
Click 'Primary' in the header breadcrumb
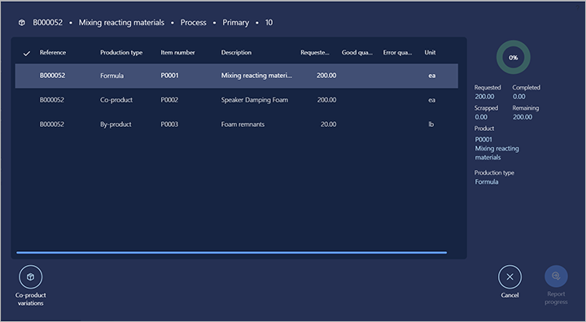pyautogui.click(x=235, y=23)
